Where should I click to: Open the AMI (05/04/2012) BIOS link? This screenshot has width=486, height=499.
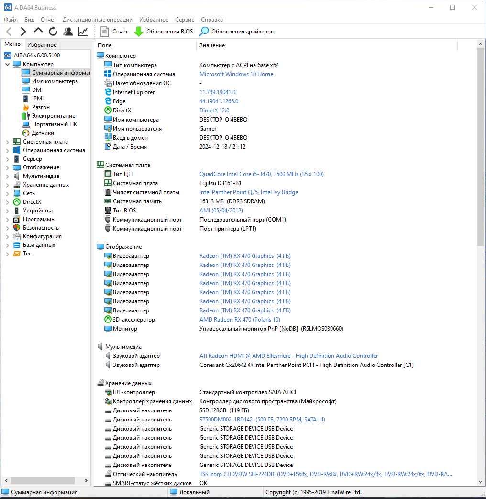[x=221, y=210]
